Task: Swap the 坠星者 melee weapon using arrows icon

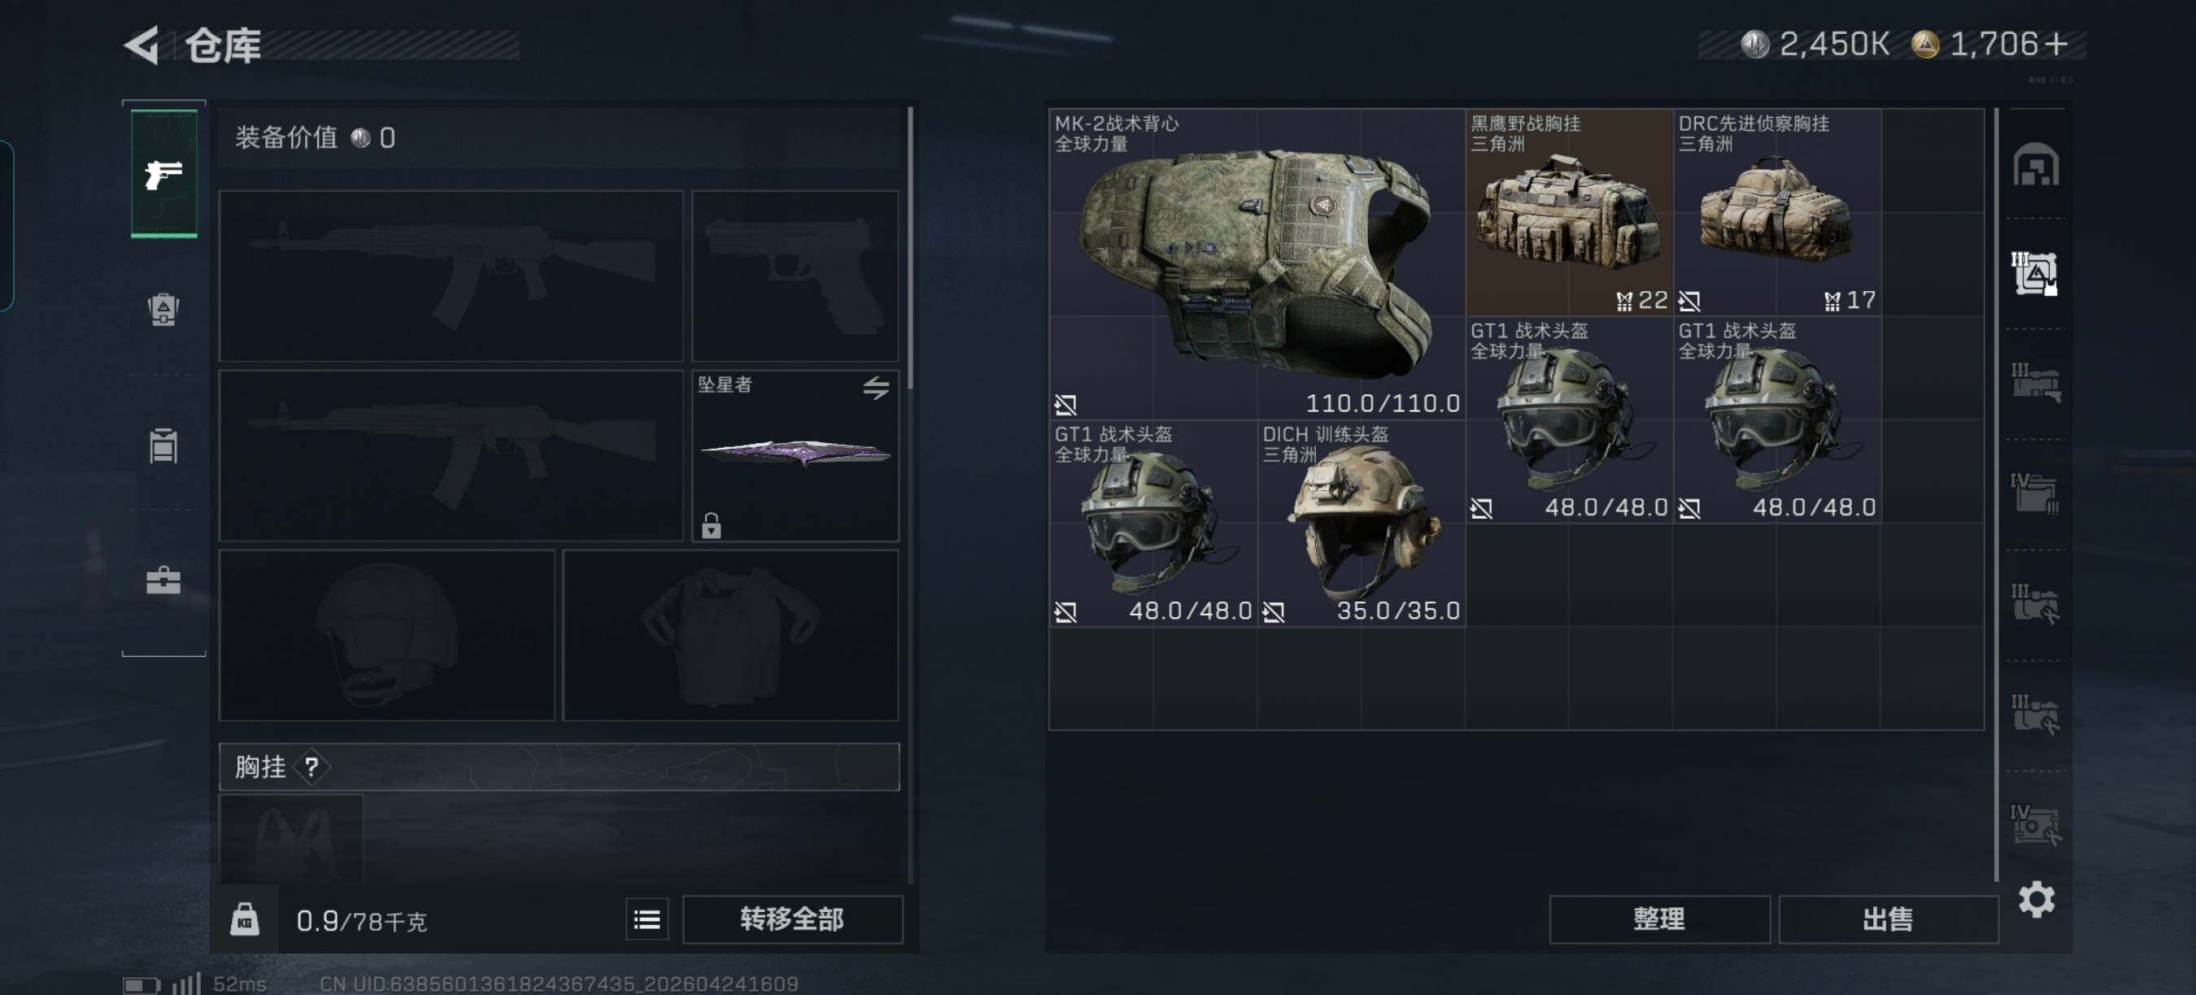Action: 875,388
